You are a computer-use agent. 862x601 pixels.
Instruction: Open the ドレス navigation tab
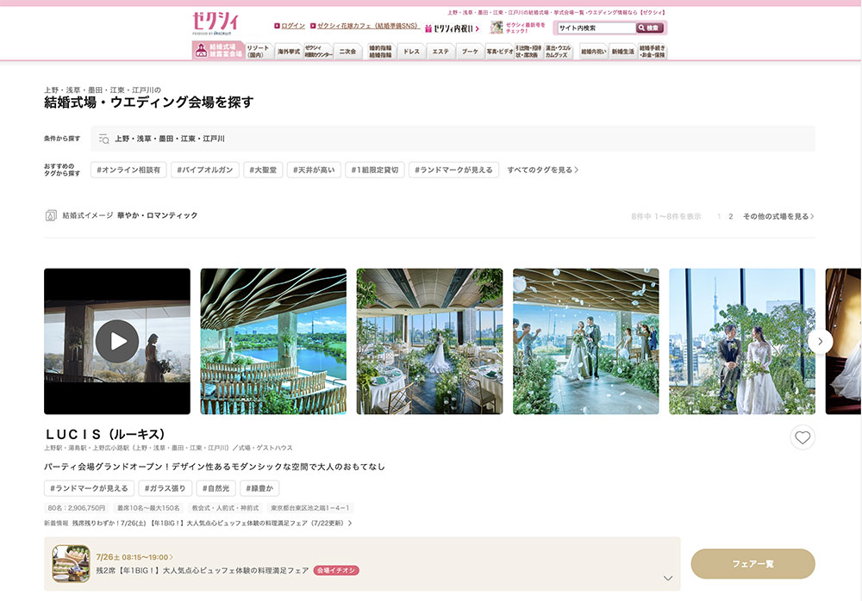[411, 52]
